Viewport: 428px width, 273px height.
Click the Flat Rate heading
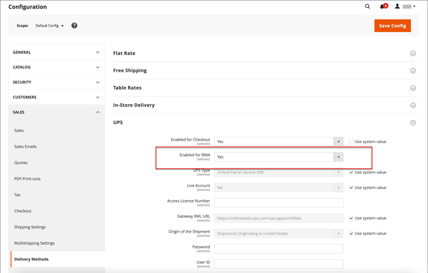pos(124,53)
